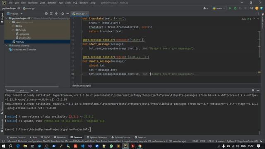Collapse the venv folder
This screenshot has width=265, height=149.
[10, 22]
